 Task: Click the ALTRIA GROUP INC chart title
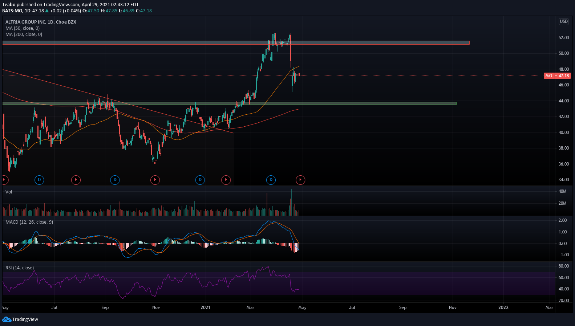[41, 22]
